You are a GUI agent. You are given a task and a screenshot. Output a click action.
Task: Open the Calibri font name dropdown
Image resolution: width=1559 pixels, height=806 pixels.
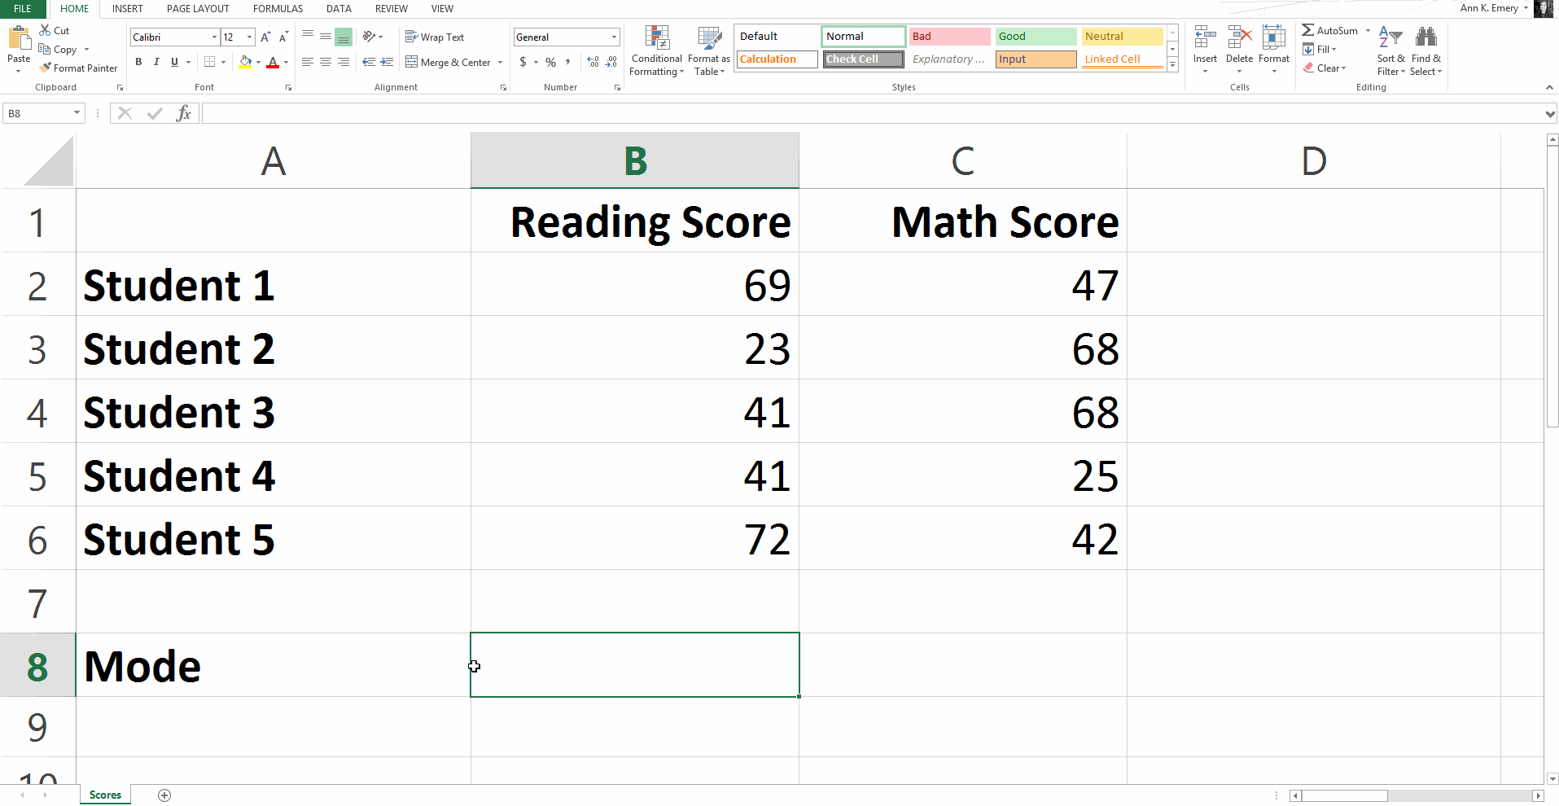point(214,37)
